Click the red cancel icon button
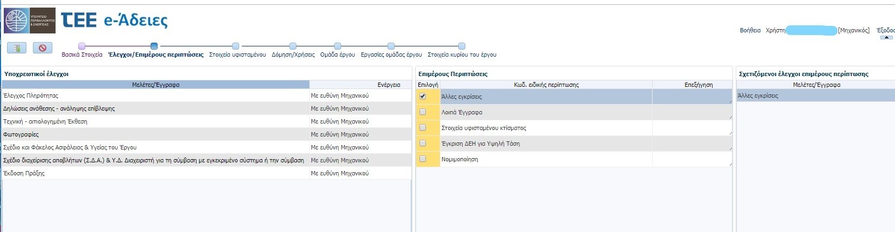 click(x=43, y=48)
